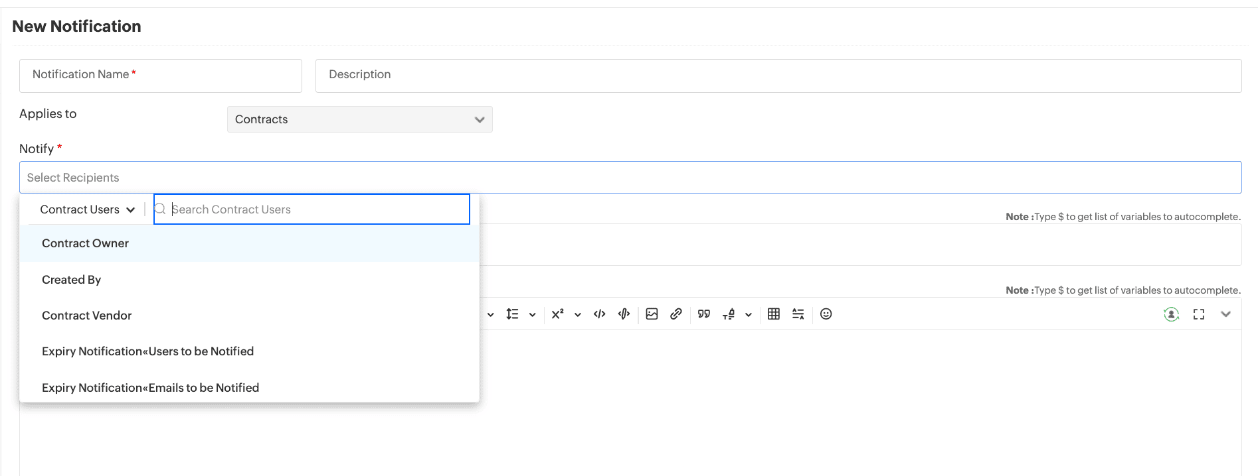Viewport: 1258px width, 476px height.
Task: Expand the superscript options arrow
Action: (x=578, y=315)
